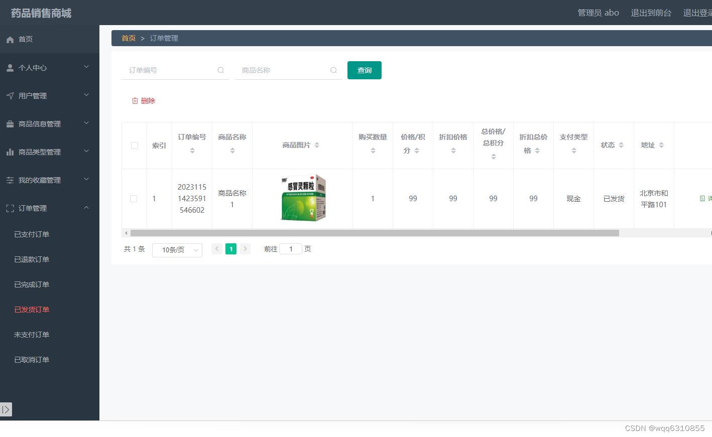Click the 订单编号 search input
712x437 pixels.
click(x=175, y=70)
